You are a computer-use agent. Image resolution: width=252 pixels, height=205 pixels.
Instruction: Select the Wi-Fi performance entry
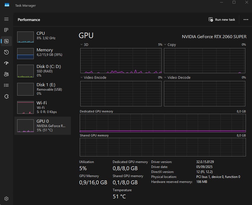pos(42,107)
